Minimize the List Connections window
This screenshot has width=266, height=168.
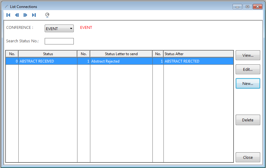click(237, 7)
